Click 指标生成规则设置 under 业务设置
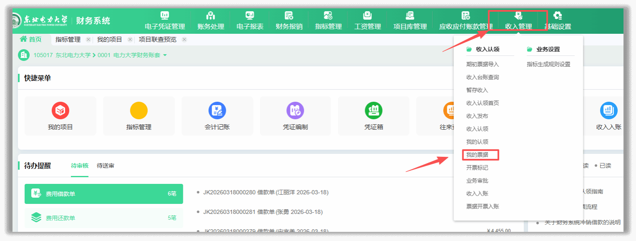Viewport: 636px width, 241px height. pos(548,64)
